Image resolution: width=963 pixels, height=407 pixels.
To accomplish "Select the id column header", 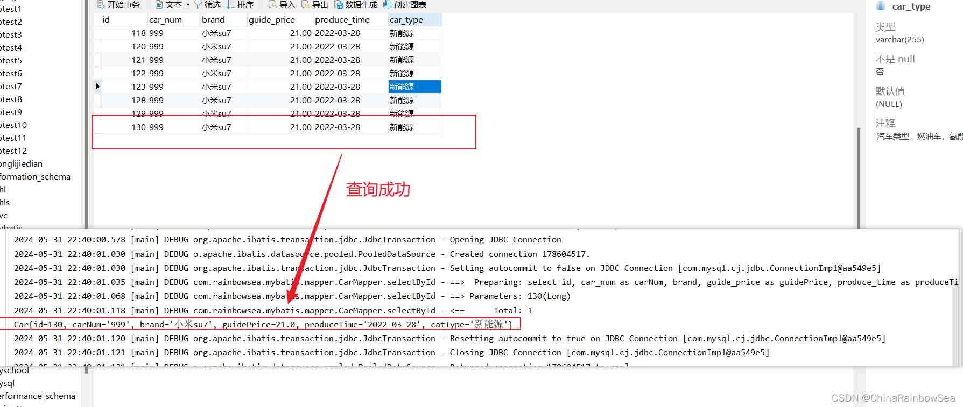I will coord(124,20).
